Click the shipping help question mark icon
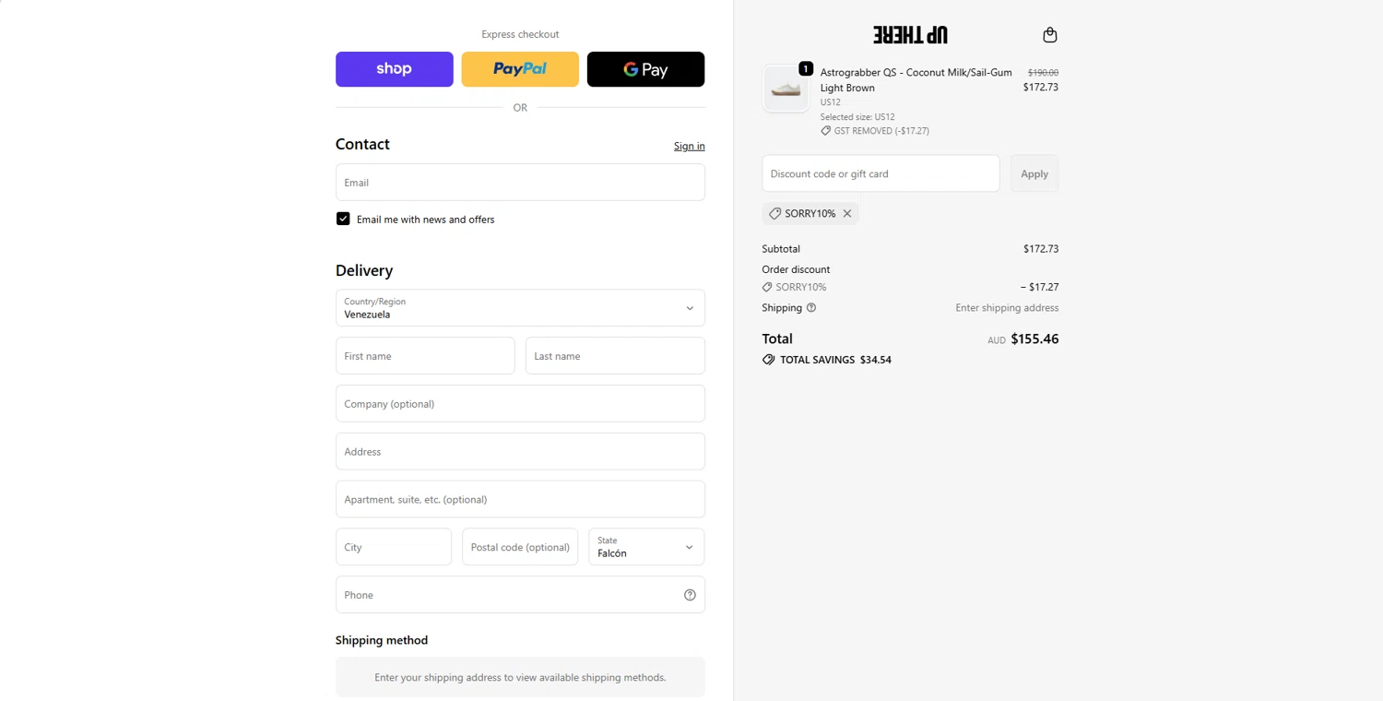Image resolution: width=1383 pixels, height=701 pixels. (x=811, y=308)
